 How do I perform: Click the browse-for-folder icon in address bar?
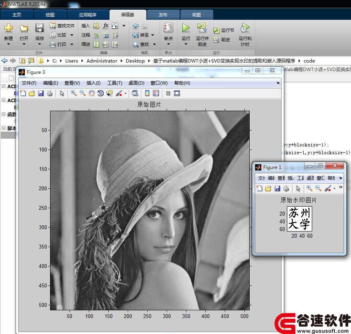pyautogui.click(x=31, y=61)
